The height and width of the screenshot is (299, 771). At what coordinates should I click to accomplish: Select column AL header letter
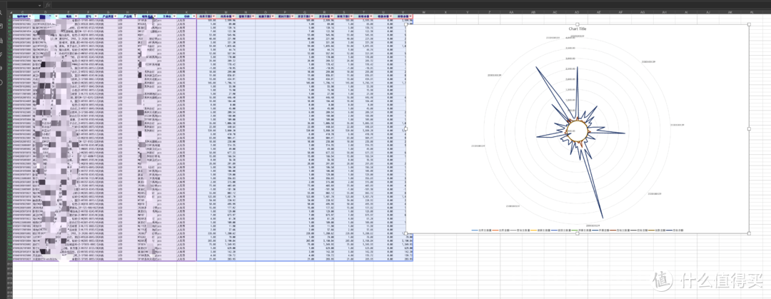point(752,12)
